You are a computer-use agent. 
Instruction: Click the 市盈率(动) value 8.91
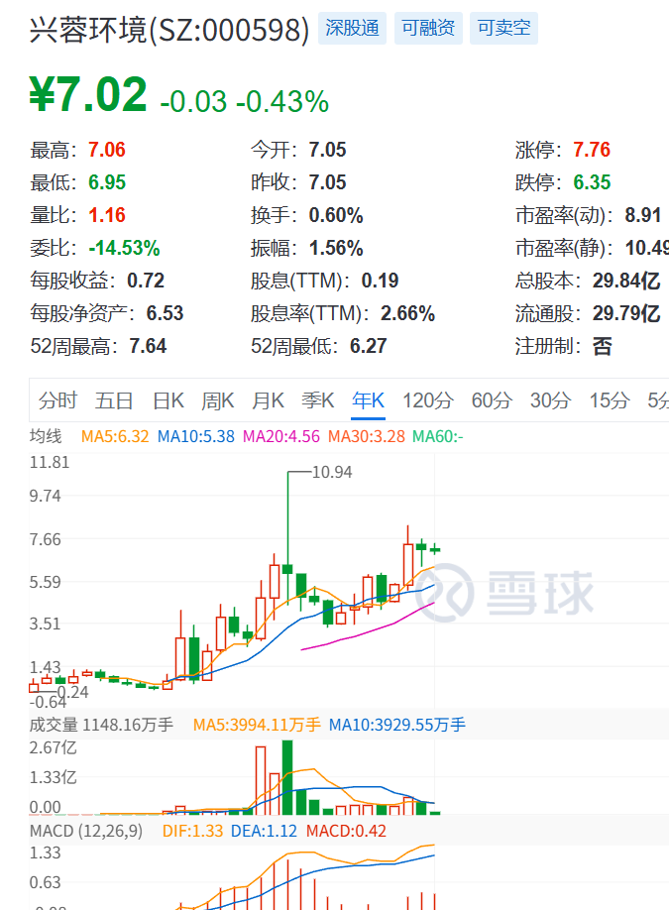tap(643, 215)
